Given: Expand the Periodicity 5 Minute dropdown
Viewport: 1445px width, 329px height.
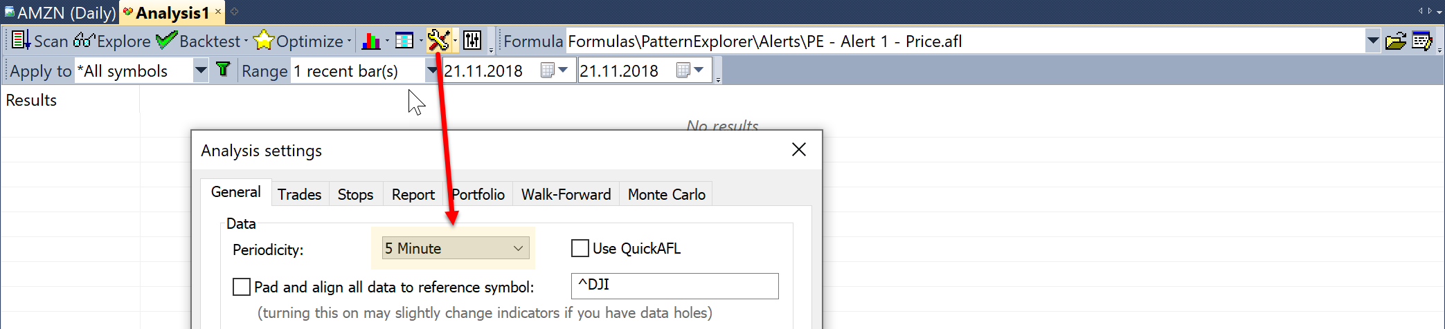Looking at the screenshot, I should click(456, 248).
